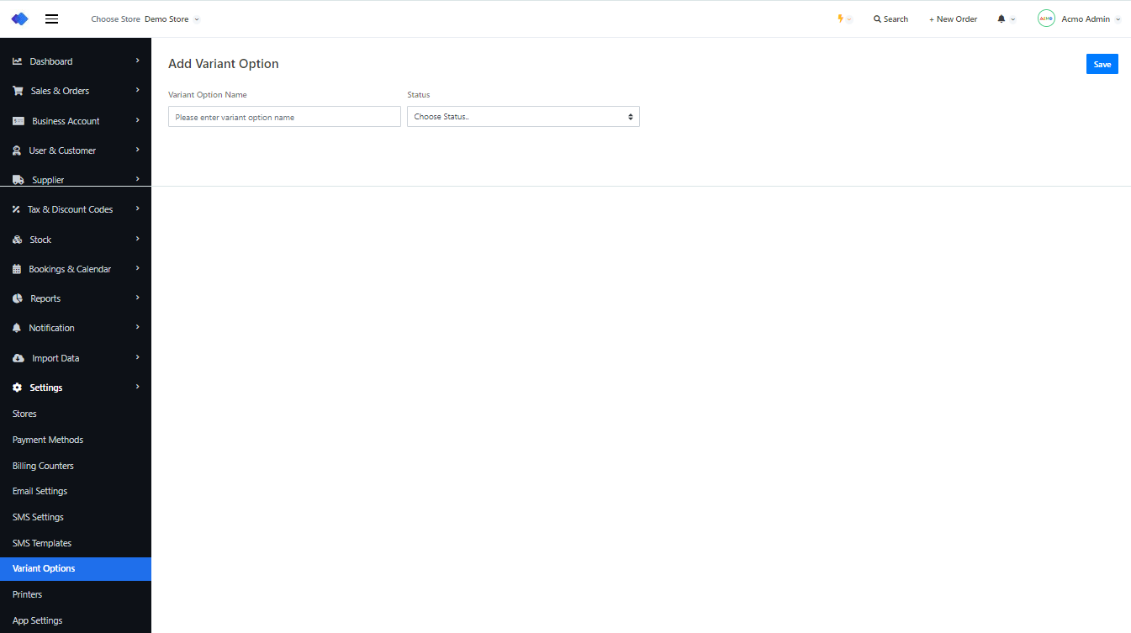Click the Acmo Admin avatar icon
This screenshot has height=633, width=1131.
(1046, 18)
